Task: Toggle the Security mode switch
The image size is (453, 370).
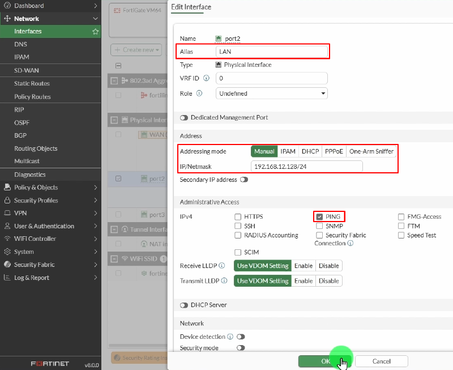Action: (x=241, y=348)
